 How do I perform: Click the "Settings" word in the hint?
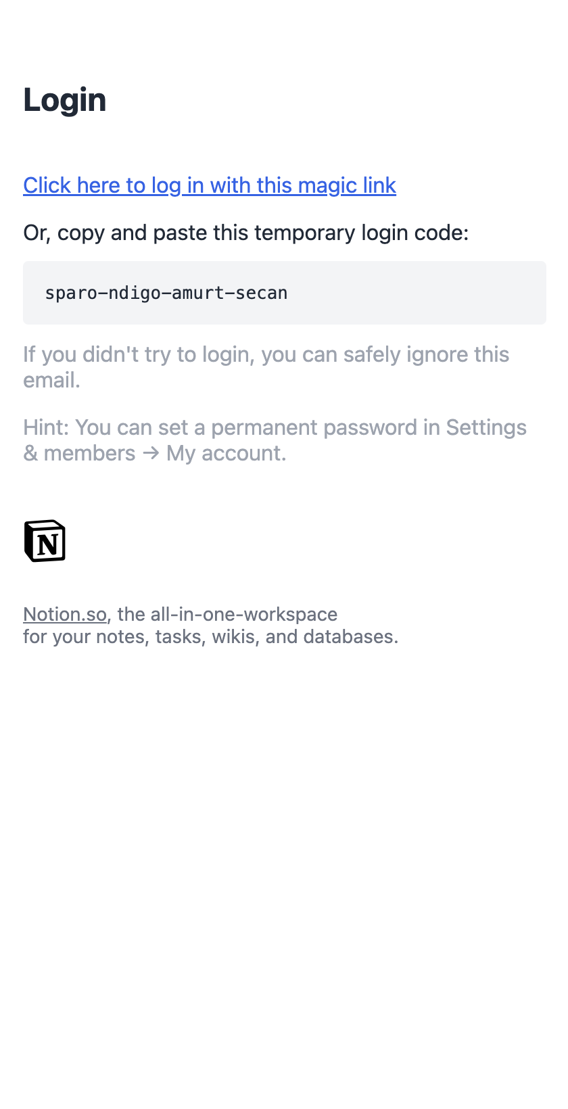(x=486, y=427)
